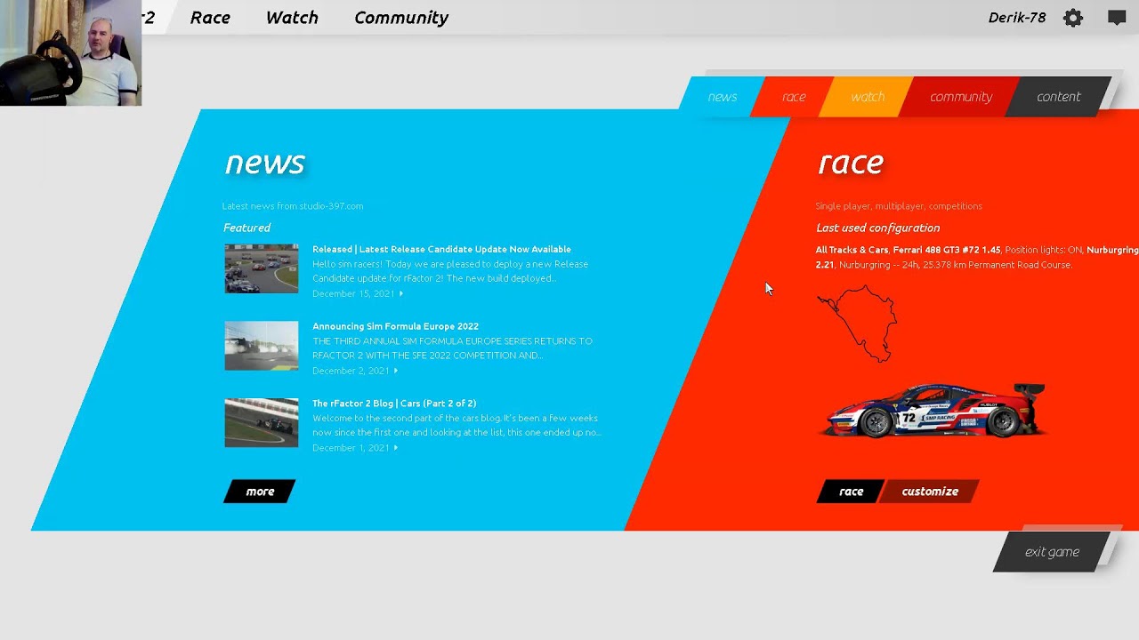
Task: Read 'Announcing Sim Formula Europe 2022' headline
Action: pos(395,326)
